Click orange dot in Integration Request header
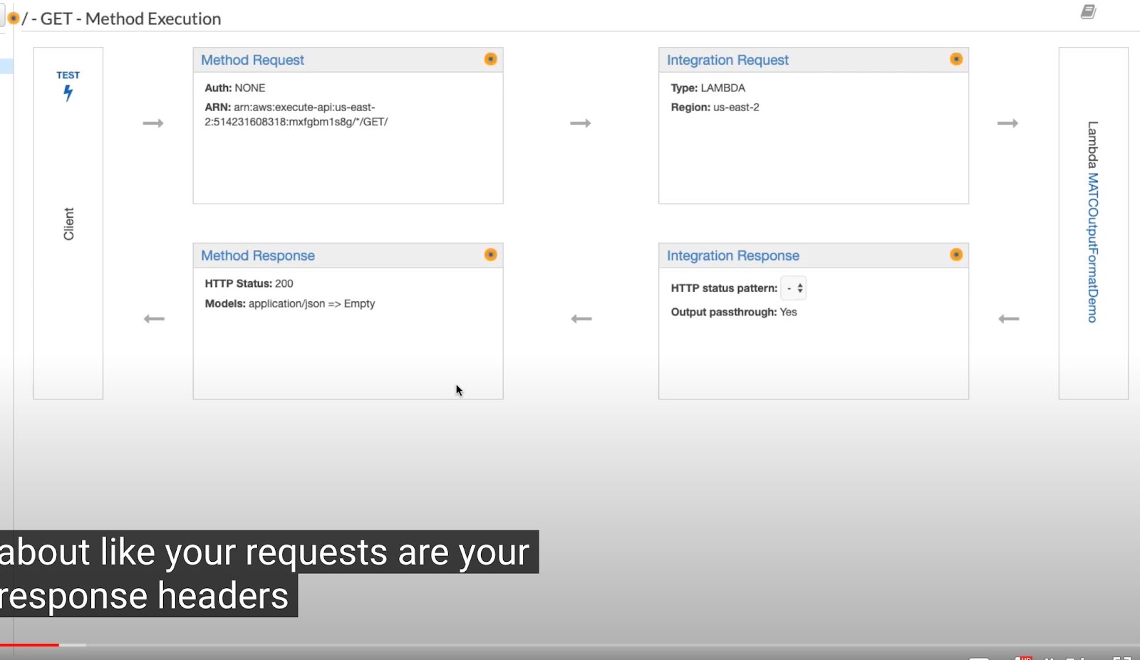This screenshot has width=1140, height=660. pos(956,59)
